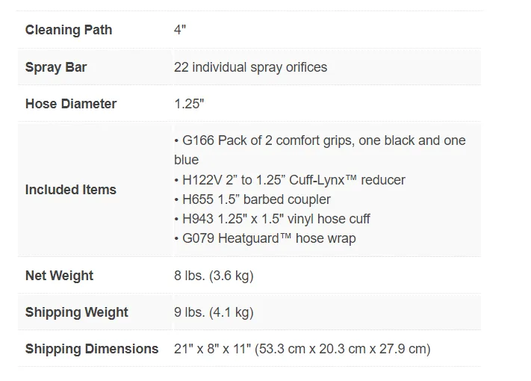The image size is (531, 381).
Task: Click the Hose Diameter label
Action: point(71,104)
